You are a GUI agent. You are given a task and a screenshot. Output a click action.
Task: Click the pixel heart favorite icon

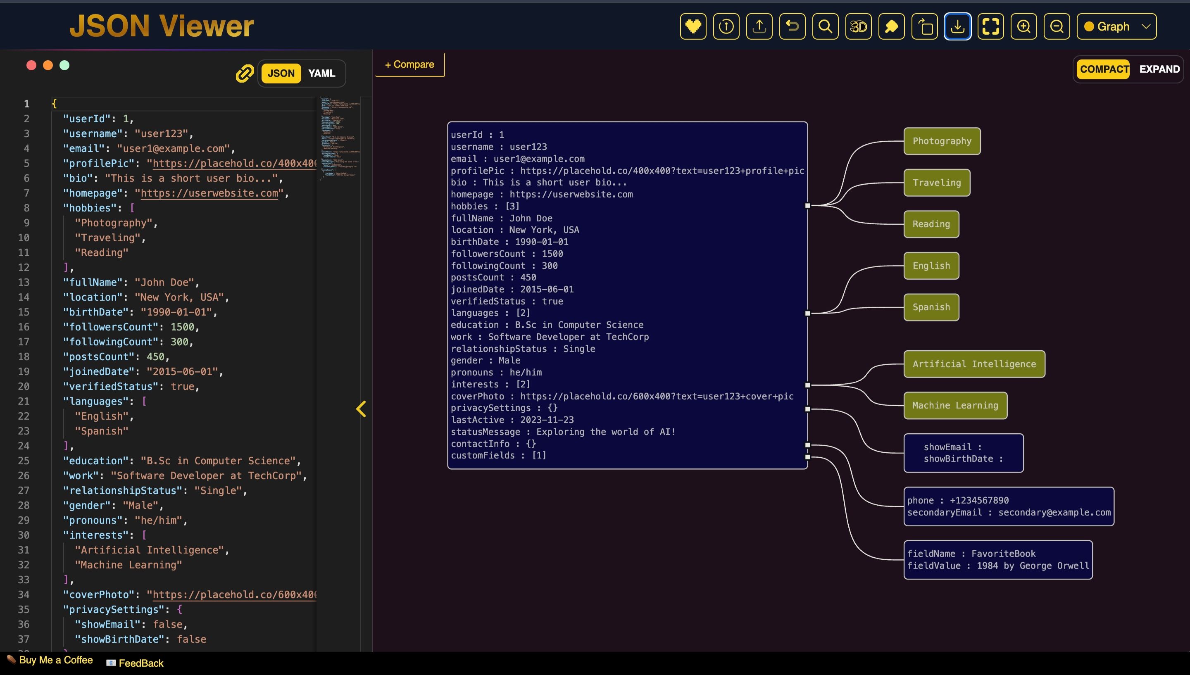tap(693, 26)
